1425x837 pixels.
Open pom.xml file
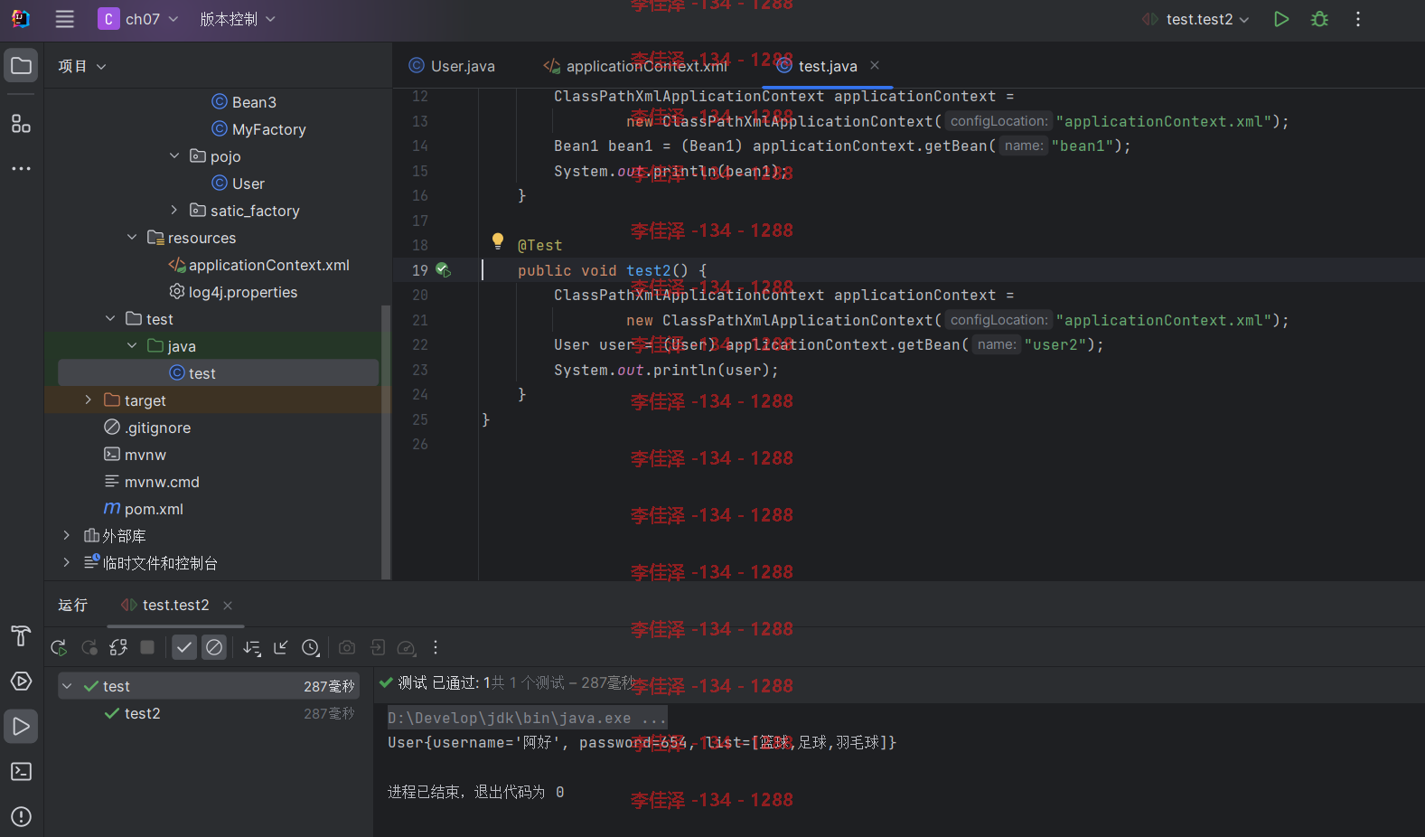click(144, 509)
